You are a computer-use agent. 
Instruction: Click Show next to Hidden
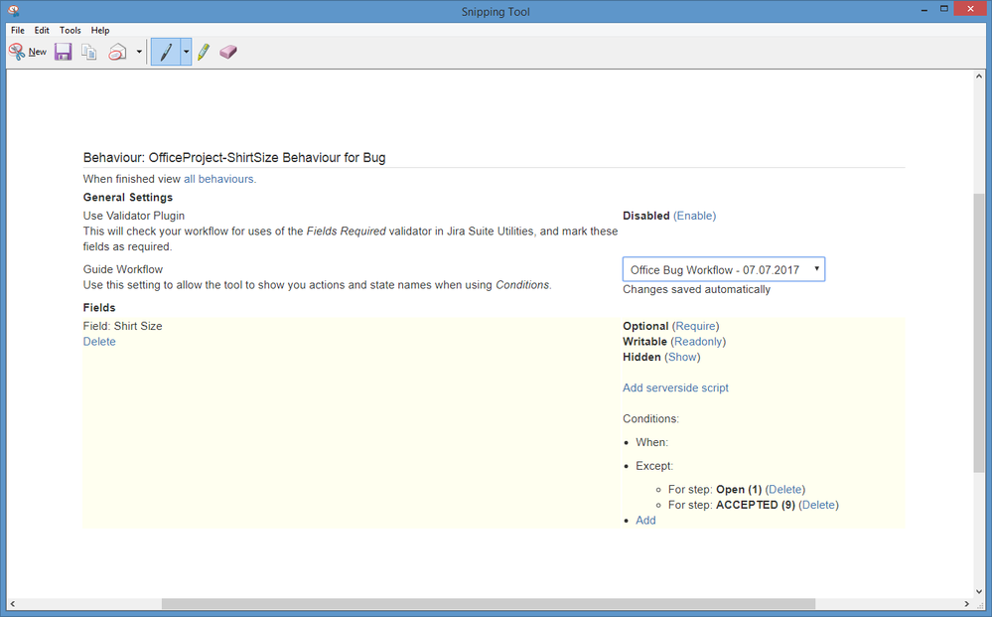click(x=682, y=358)
